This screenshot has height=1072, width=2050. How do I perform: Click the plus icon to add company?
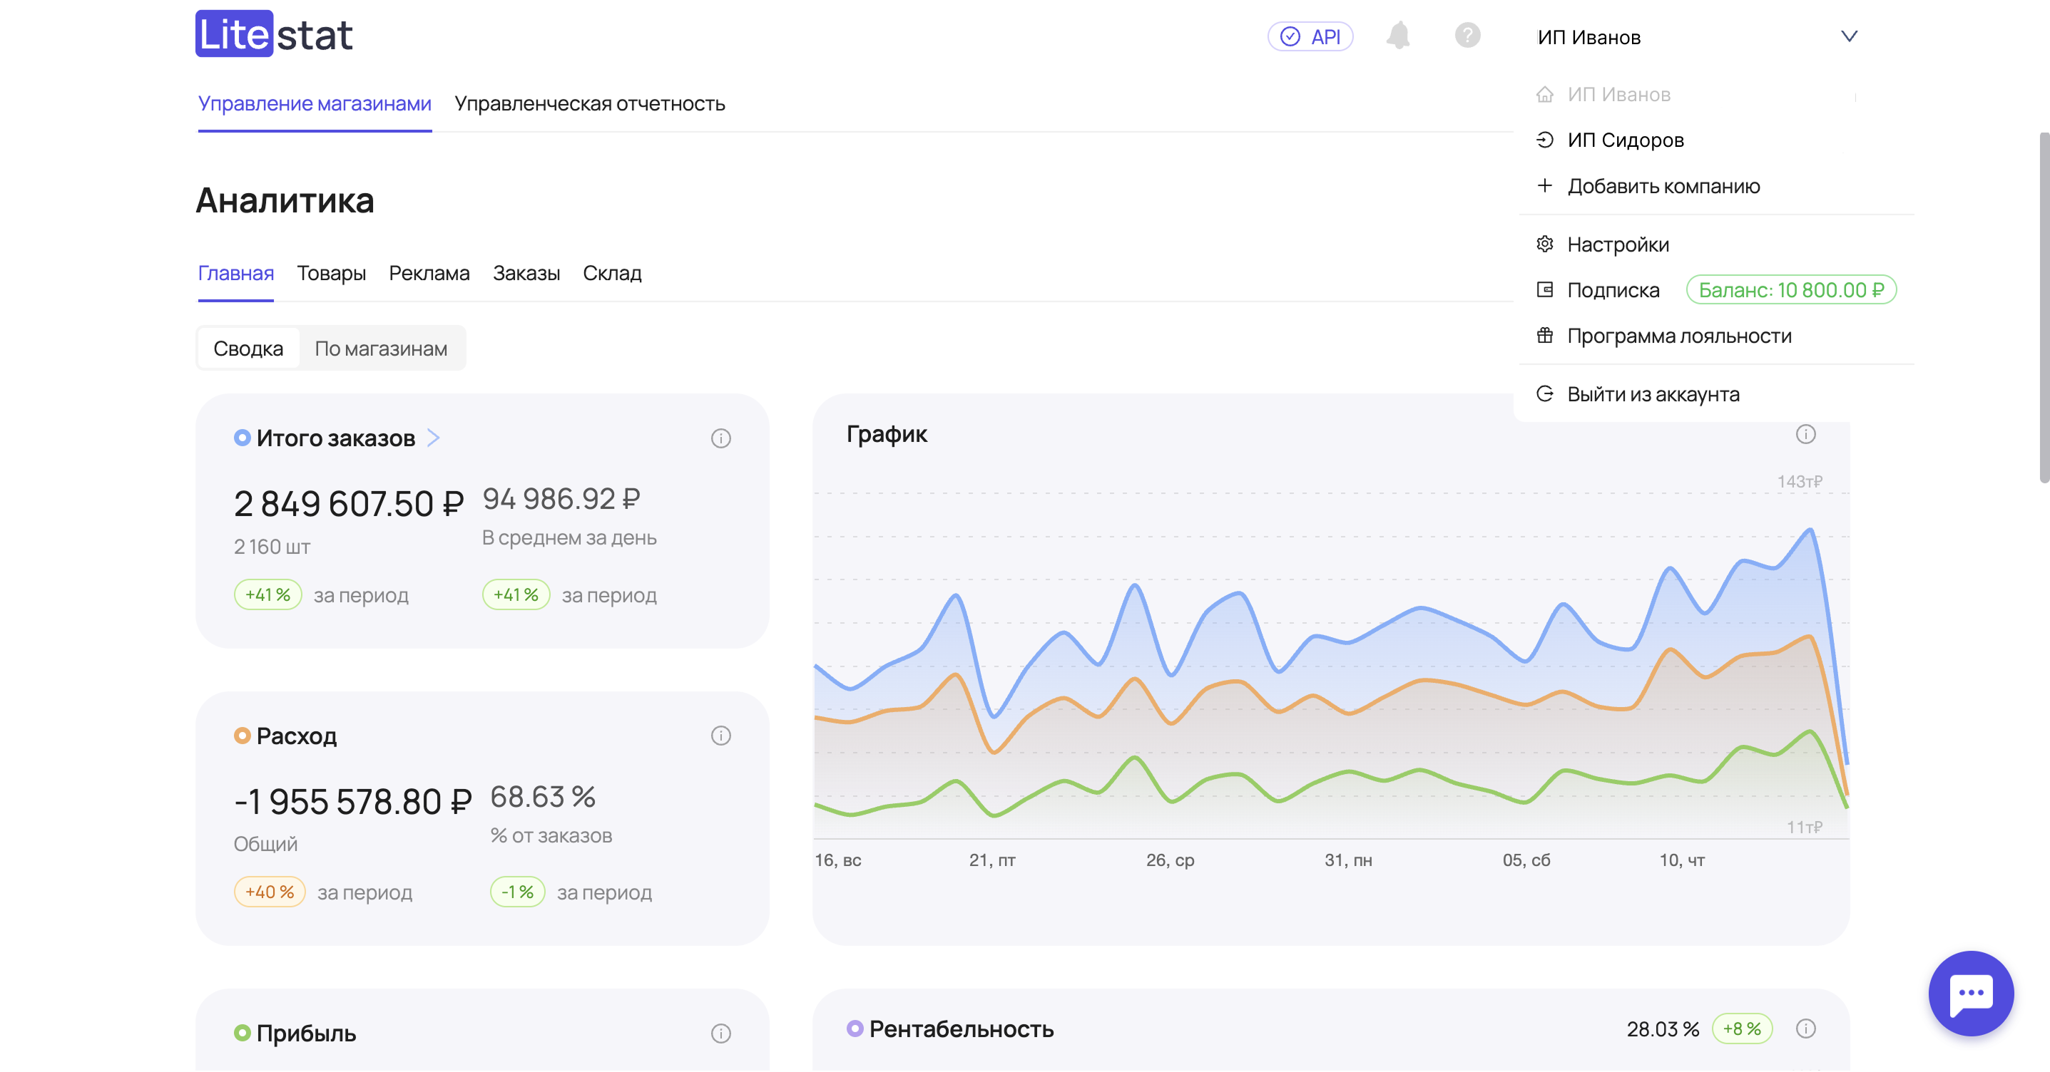(x=1545, y=185)
